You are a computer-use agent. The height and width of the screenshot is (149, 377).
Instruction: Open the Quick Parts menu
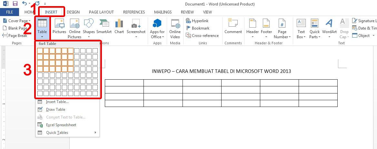tap(314, 28)
